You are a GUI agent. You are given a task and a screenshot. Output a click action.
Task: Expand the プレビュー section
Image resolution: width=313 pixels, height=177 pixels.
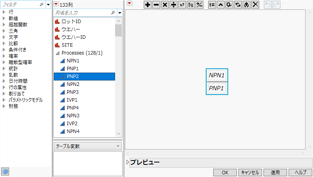pyautogui.click(x=128, y=162)
